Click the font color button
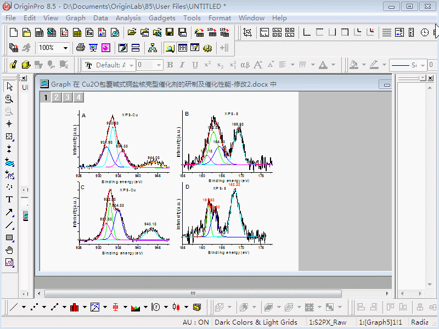This screenshot has width=439, height=329. click(x=322, y=65)
